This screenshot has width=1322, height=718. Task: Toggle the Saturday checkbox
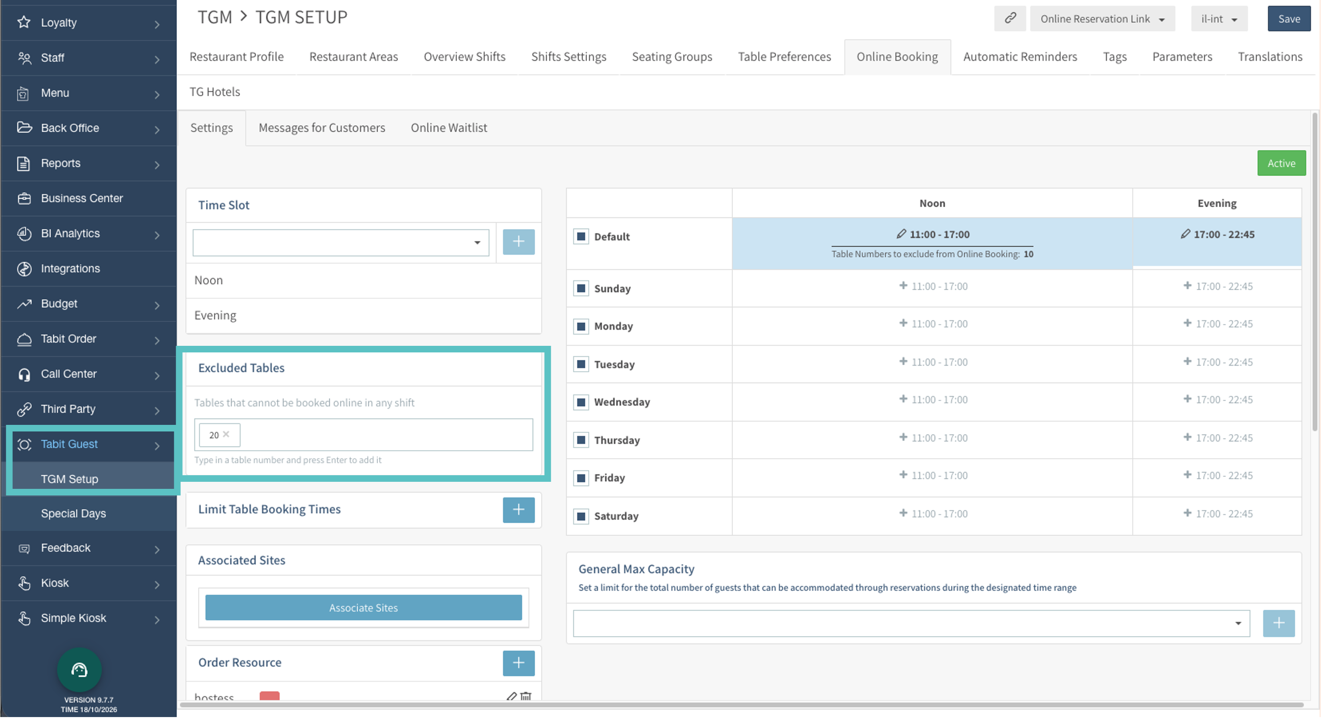tap(580, 516)
